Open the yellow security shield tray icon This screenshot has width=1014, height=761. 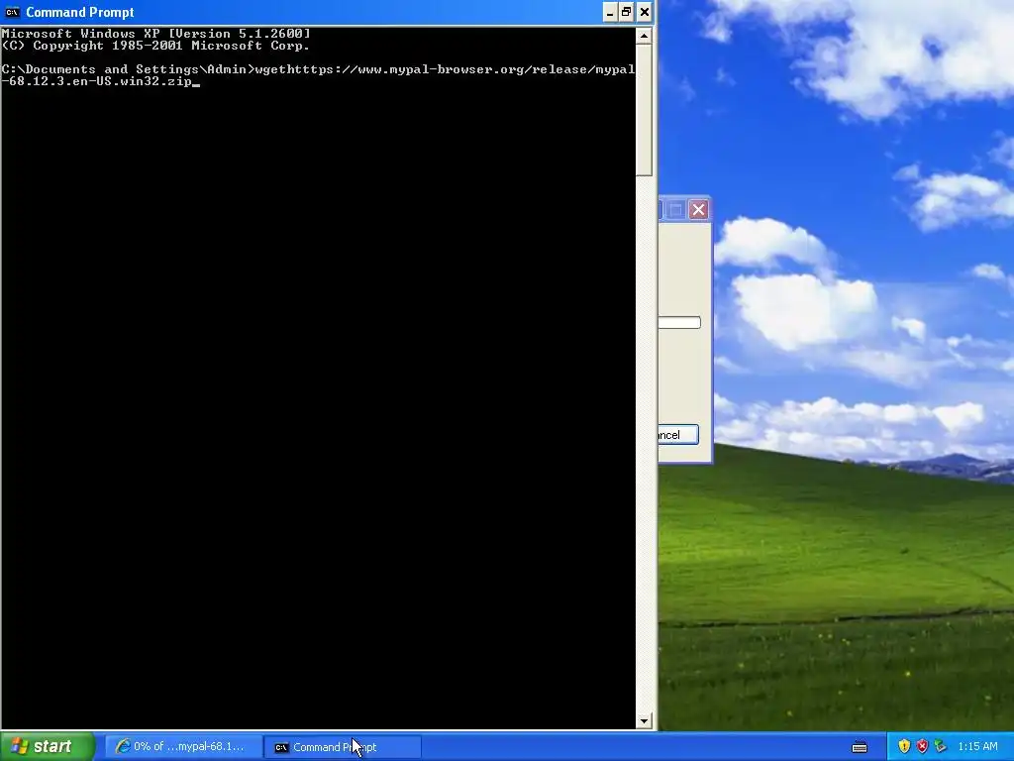(904, 747)
